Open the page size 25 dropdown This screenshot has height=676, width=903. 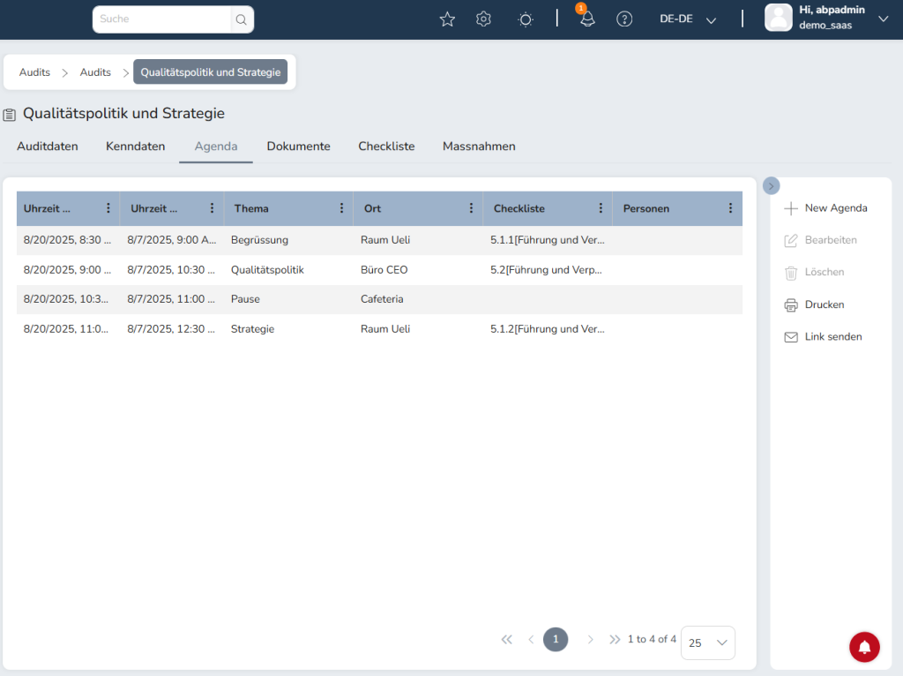tap(707, 643)
